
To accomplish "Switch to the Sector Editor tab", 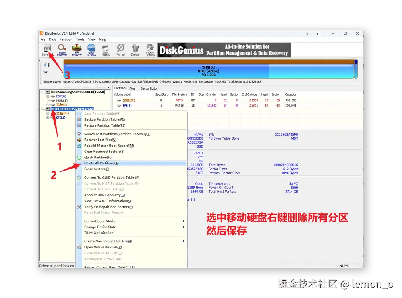I will [x=149, y=88].
